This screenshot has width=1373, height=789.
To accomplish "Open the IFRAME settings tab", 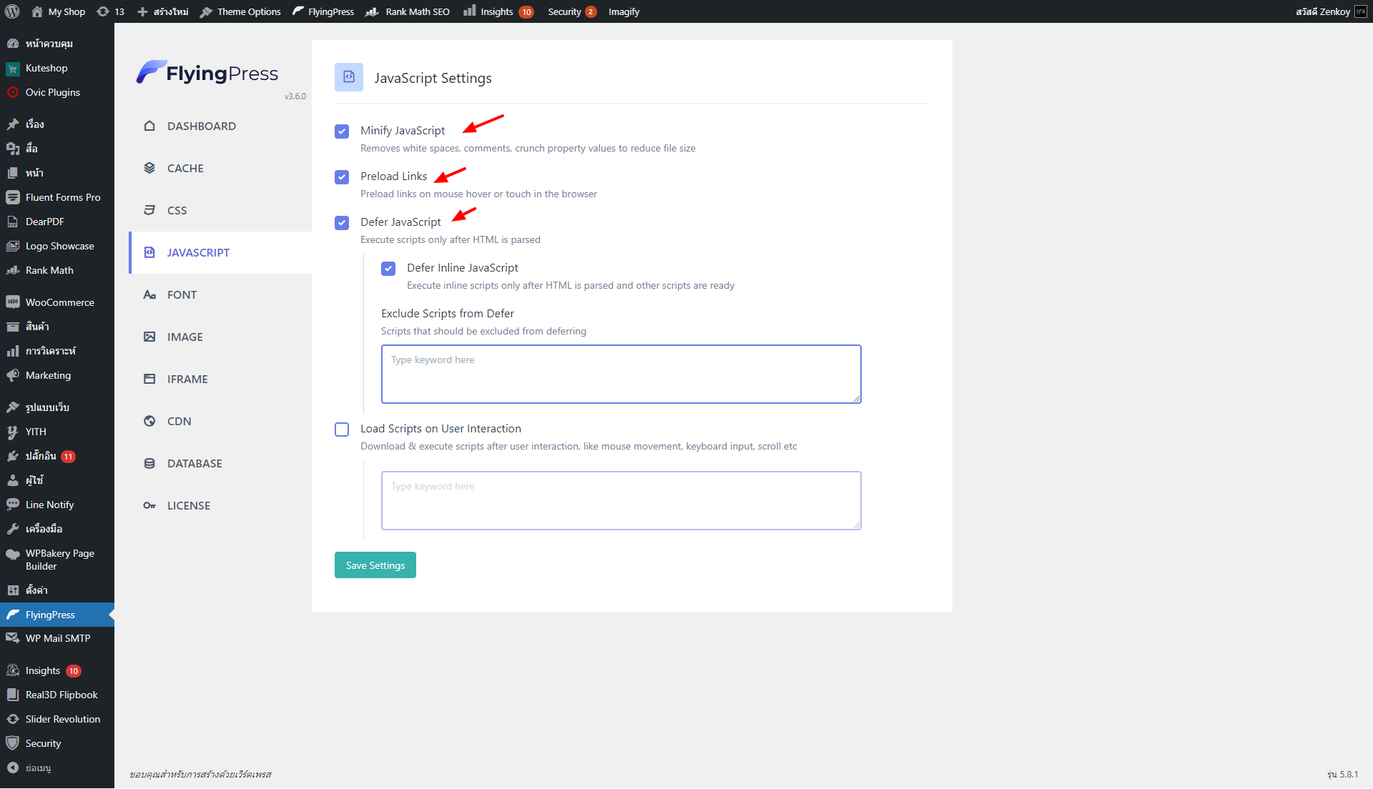I will pos(187,379).
